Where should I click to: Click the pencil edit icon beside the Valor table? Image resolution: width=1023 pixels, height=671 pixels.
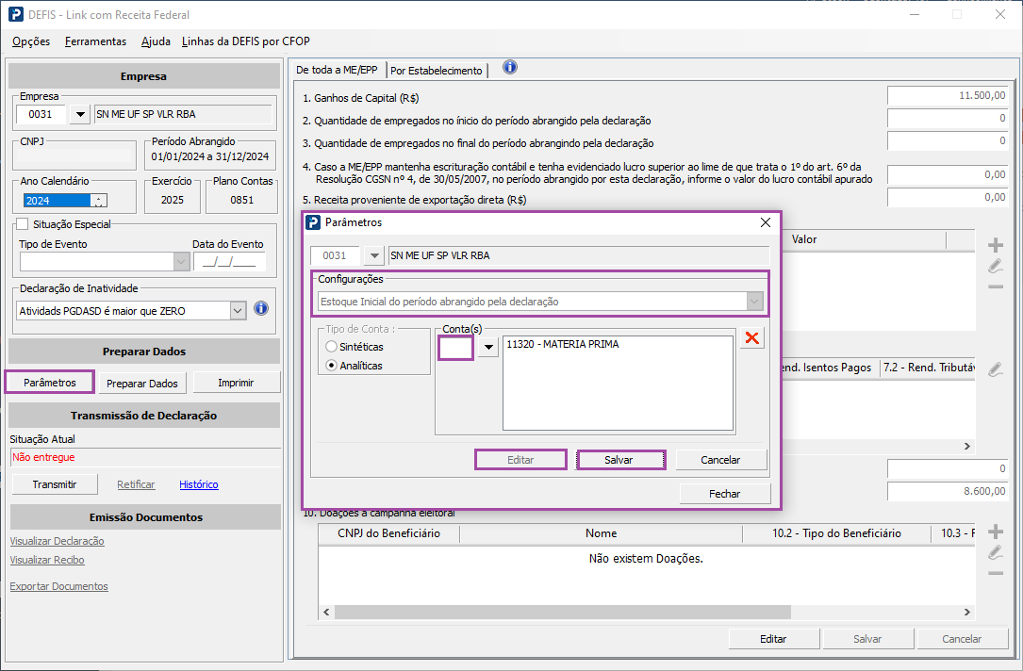(995, 266)
